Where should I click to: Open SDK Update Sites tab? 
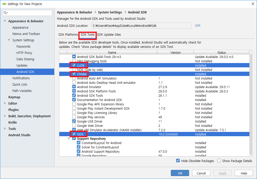tap(109, 34)
